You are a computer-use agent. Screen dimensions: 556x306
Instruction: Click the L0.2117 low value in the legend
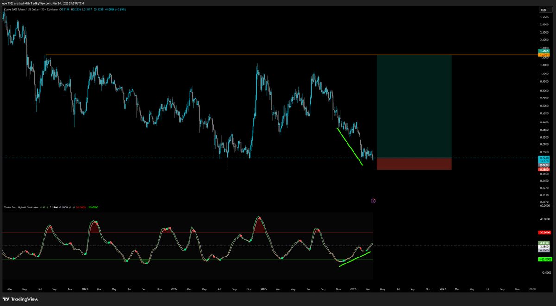(88, 9)
